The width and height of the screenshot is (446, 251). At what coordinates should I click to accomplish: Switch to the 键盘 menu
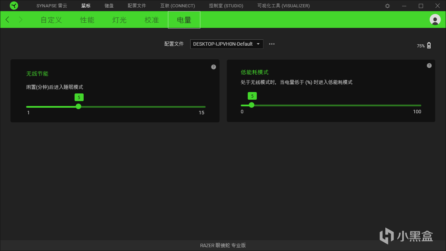pos(109,6)
